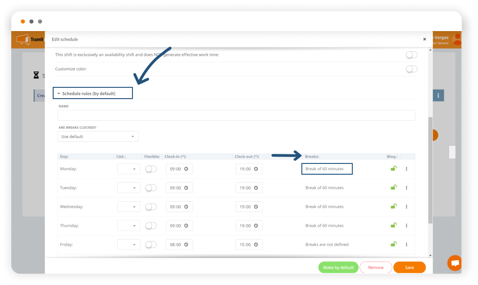The height and width of the screenshot is (285, 478).
Task: Open the Are breaks clocked dropdown
Action: pos(98,136)
